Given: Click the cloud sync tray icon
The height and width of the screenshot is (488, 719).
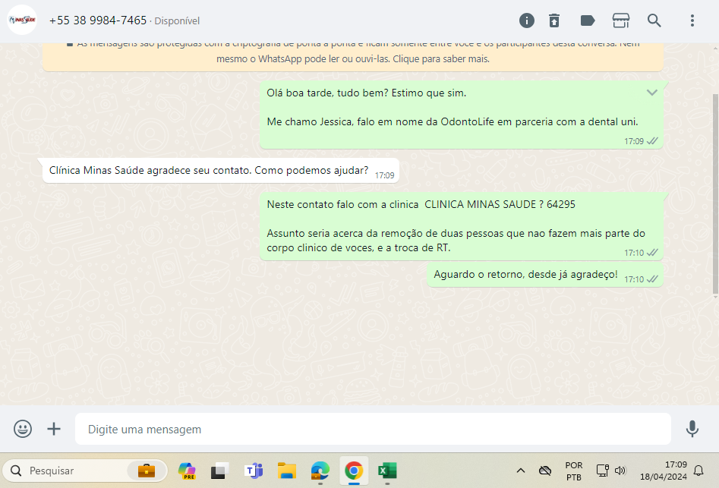Looking at the screenshot, I should pos(544,471).
